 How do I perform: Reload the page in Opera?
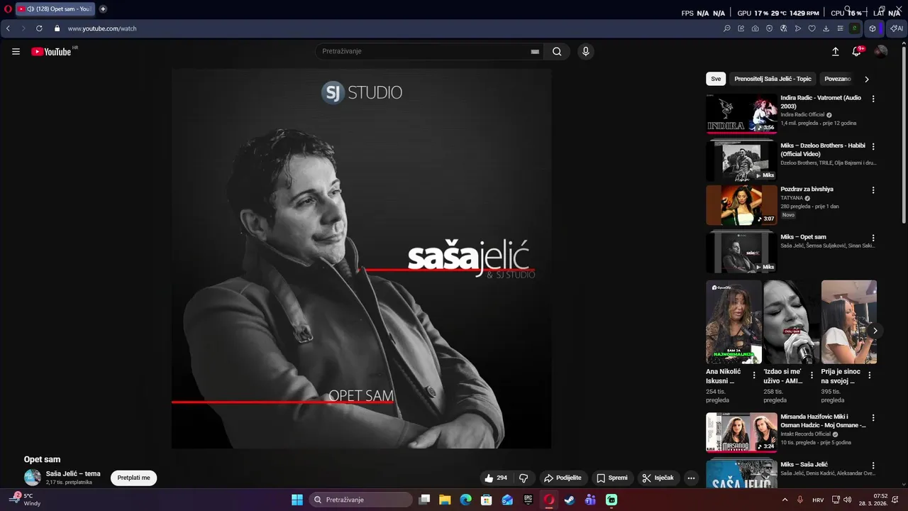tap(39, 28)
